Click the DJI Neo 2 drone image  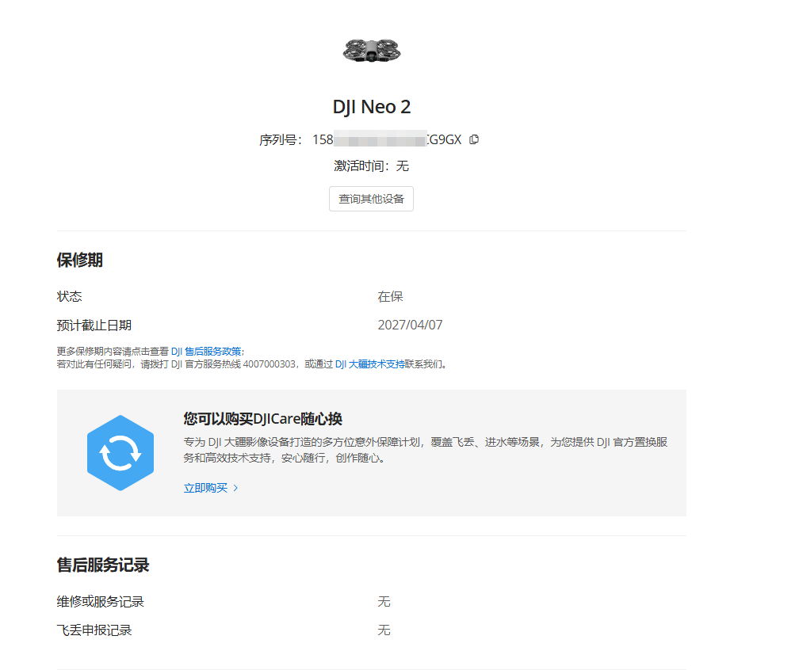point(372,51)
